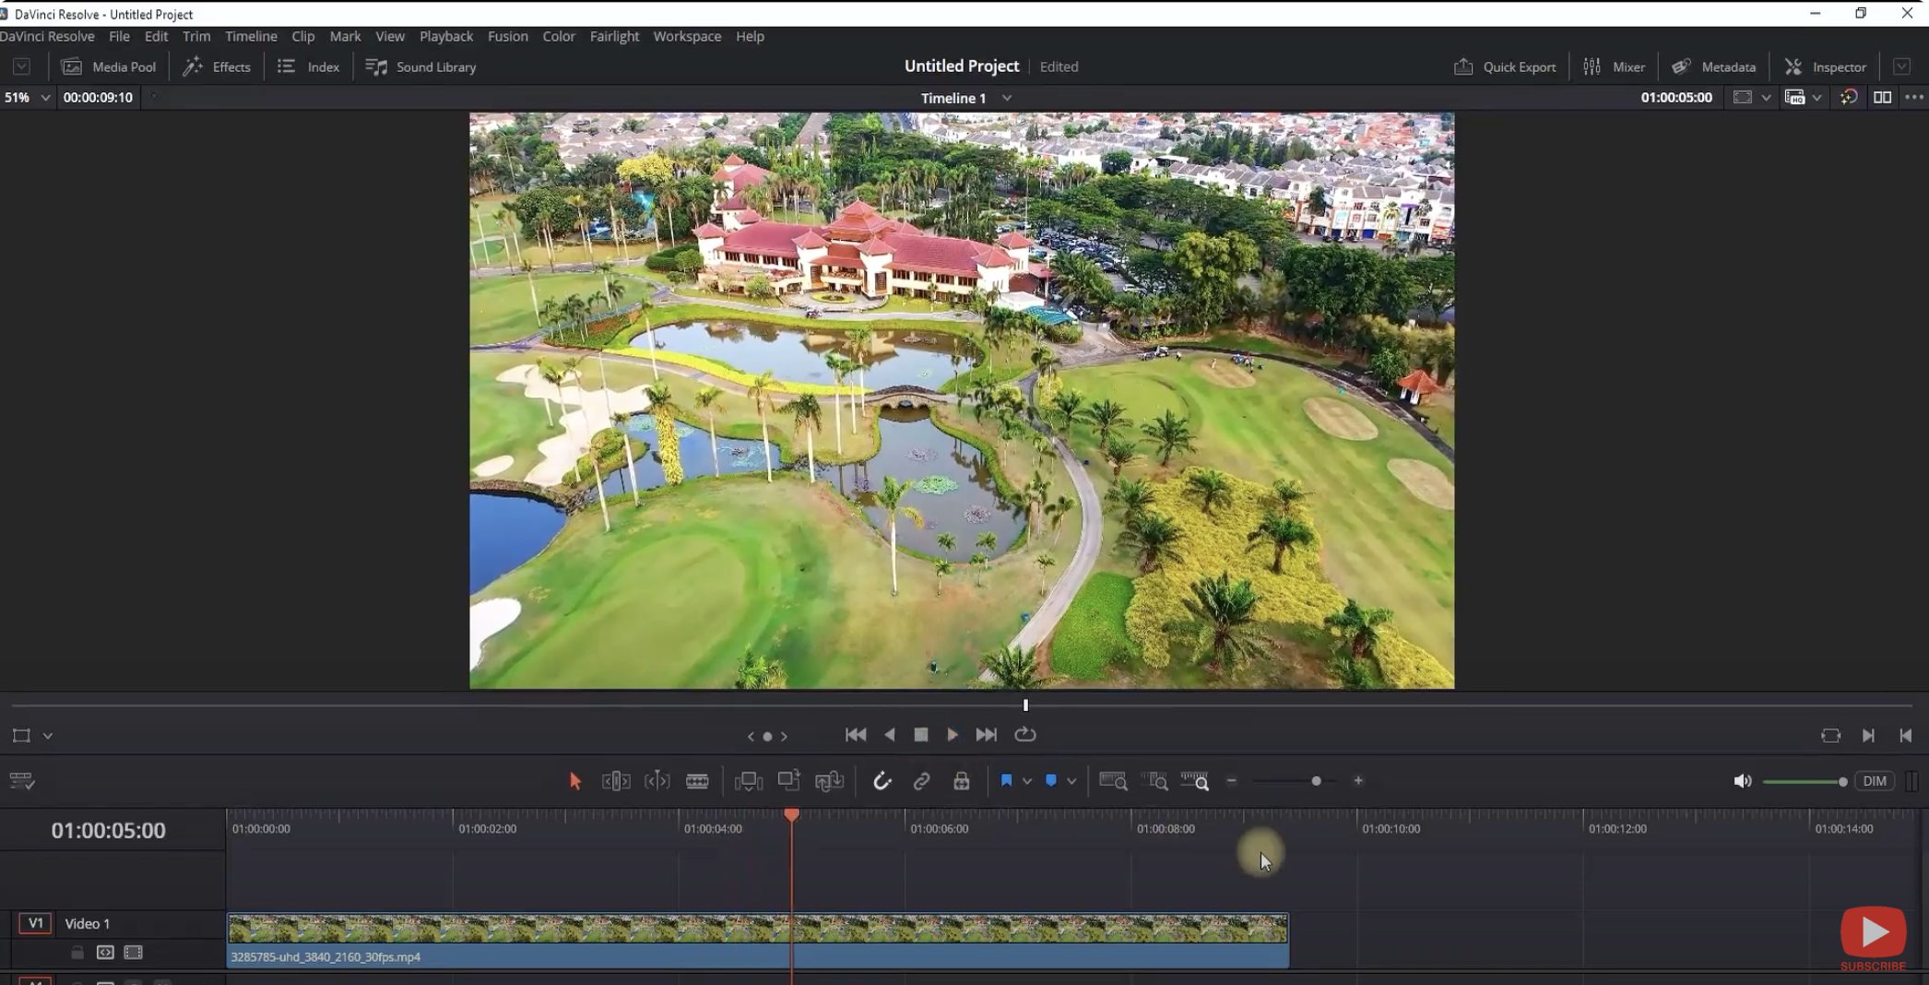The image size is (1929, 985).
Task: Open the Fairlight menu
Action: coord(614,36)
